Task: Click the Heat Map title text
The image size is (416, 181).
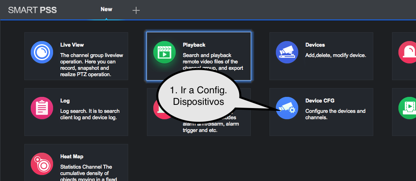Action: tap(71, 157)
